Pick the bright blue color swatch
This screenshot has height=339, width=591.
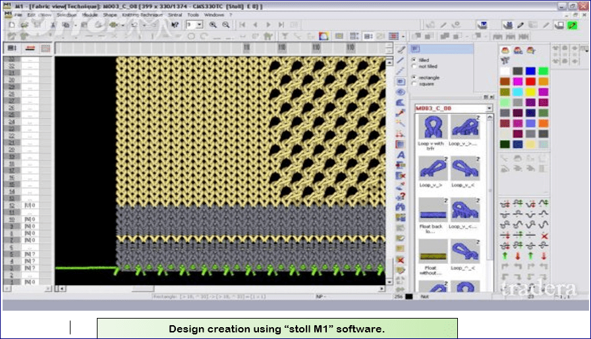(530, 71)
